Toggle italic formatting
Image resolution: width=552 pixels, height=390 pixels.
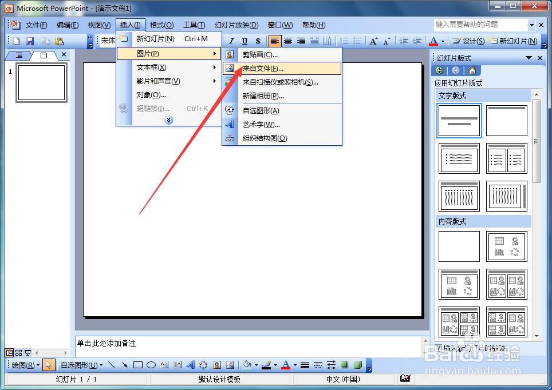tap(231, 41)
